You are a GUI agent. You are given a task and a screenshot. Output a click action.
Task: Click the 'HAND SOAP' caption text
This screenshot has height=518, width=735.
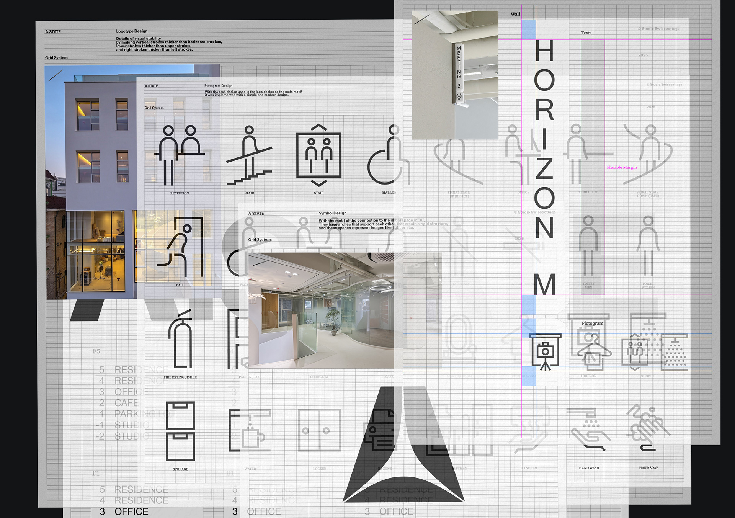[x=648, y=468]
